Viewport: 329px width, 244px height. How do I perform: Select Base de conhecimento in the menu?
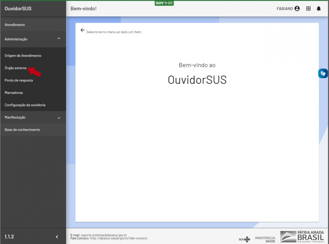pos(23,129)
